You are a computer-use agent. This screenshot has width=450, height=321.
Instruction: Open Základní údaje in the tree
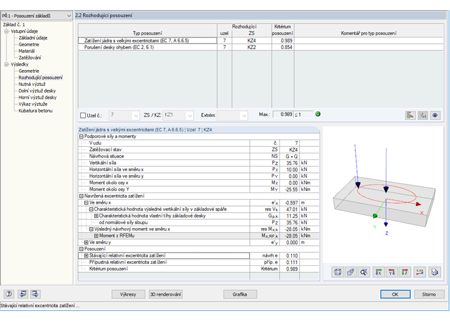(x=33, y=38)
